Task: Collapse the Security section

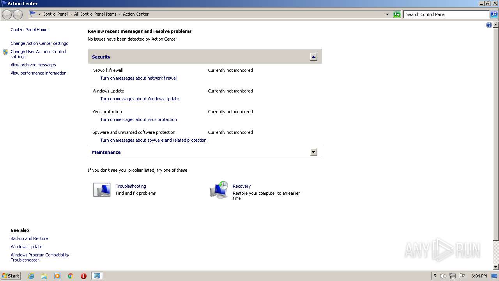Action: (313, 57)
